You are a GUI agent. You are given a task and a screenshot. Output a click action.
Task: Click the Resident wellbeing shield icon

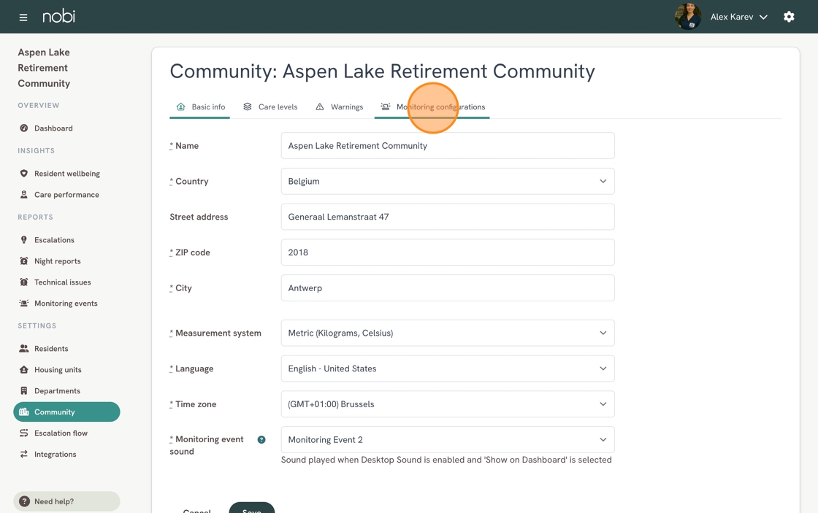point(24,174)
